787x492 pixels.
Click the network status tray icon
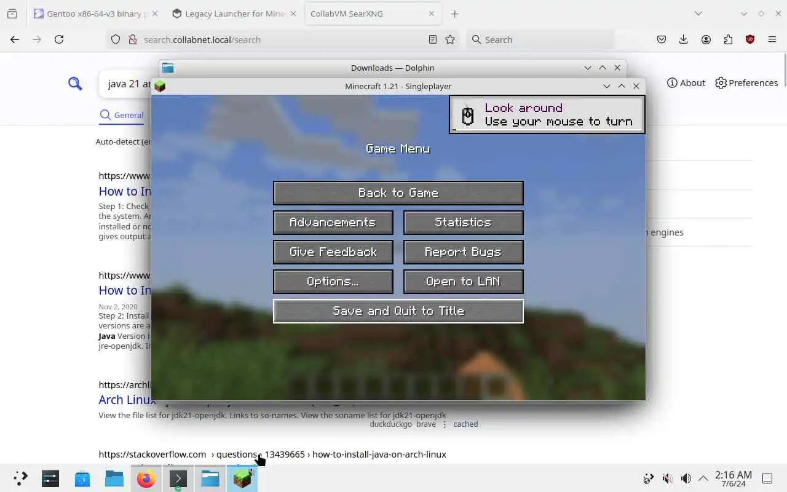point(648,478)
